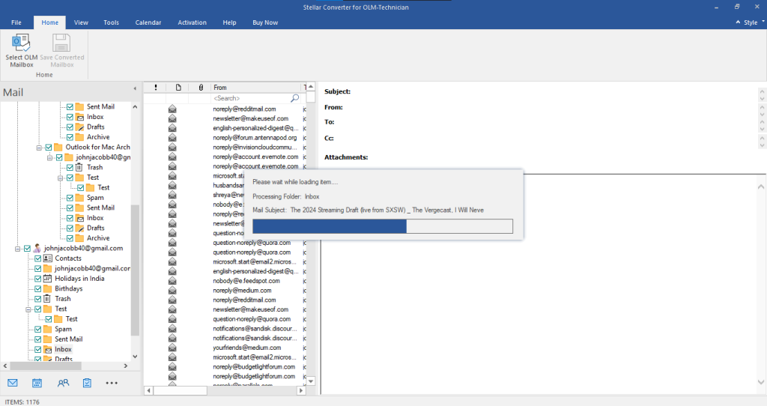Click Contacts card icon in tree
767x406 pixels.
[47, 258]
